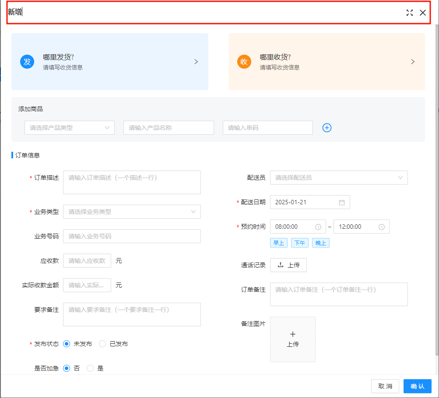Click the 请输入产品名称 input field

(169, 128)
